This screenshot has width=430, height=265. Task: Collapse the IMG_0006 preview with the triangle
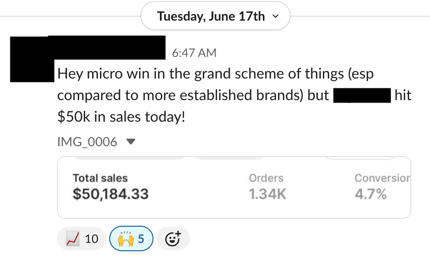[130, 142]
